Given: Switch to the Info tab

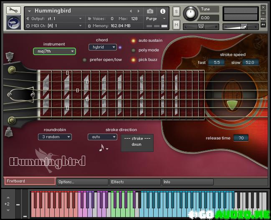Looking at the screenshot, I should tap(187, 182).
